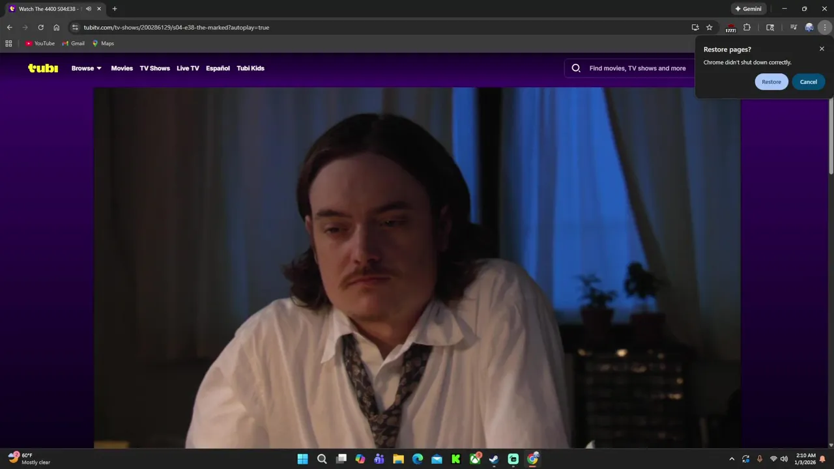Open the clock showing 2:10 AM

[x=805, y=459]
